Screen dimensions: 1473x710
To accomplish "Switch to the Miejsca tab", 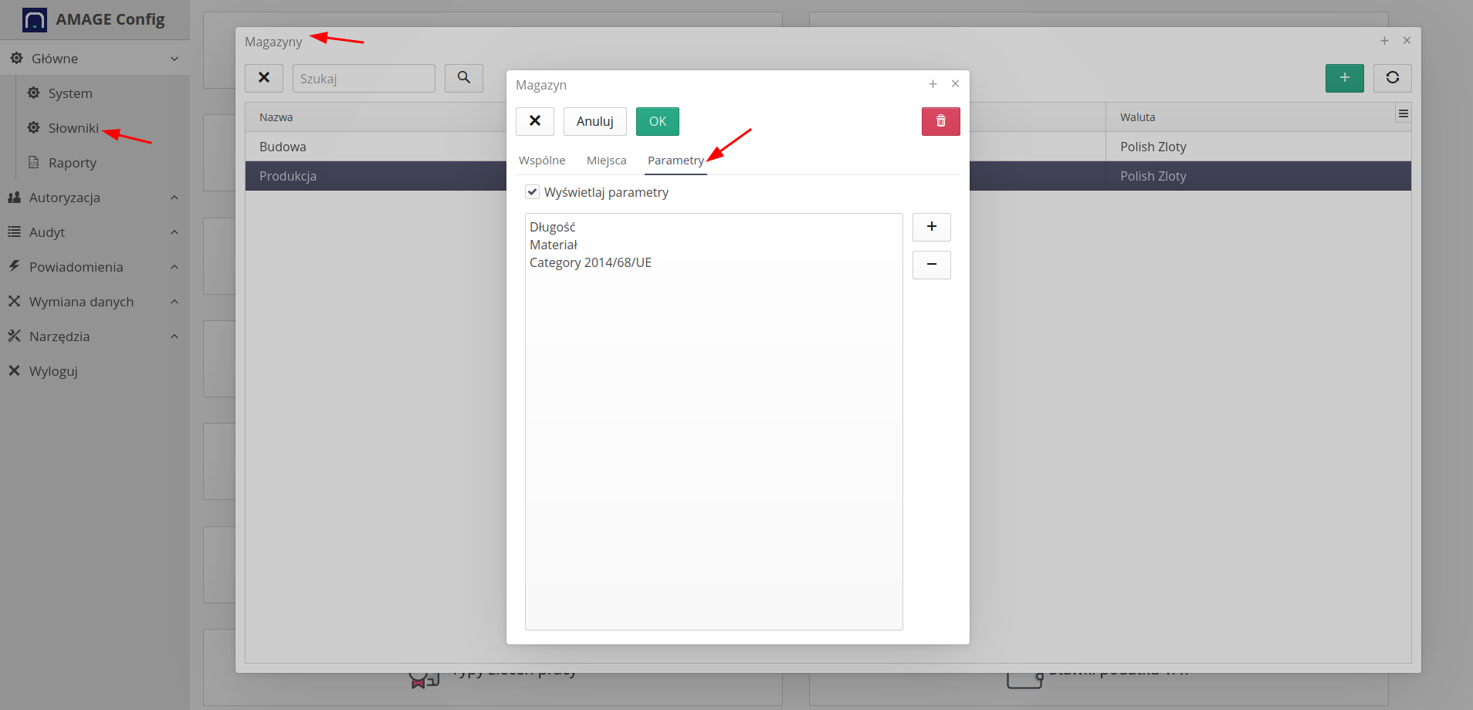I will click(x=606, y=161).
